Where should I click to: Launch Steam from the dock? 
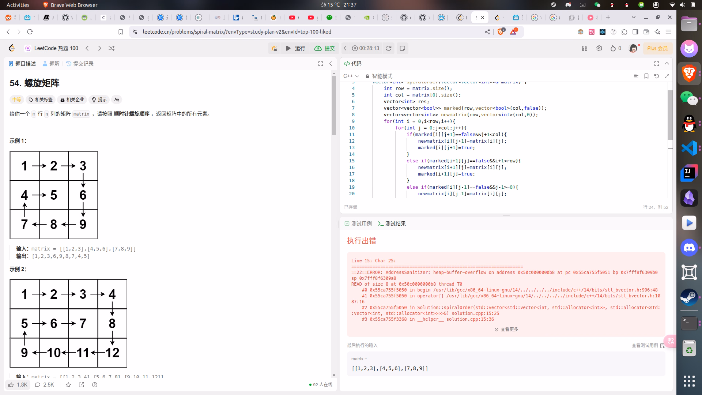689,297
